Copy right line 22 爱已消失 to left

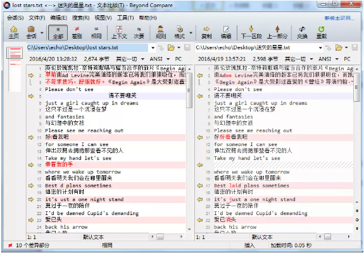(199, 220)
